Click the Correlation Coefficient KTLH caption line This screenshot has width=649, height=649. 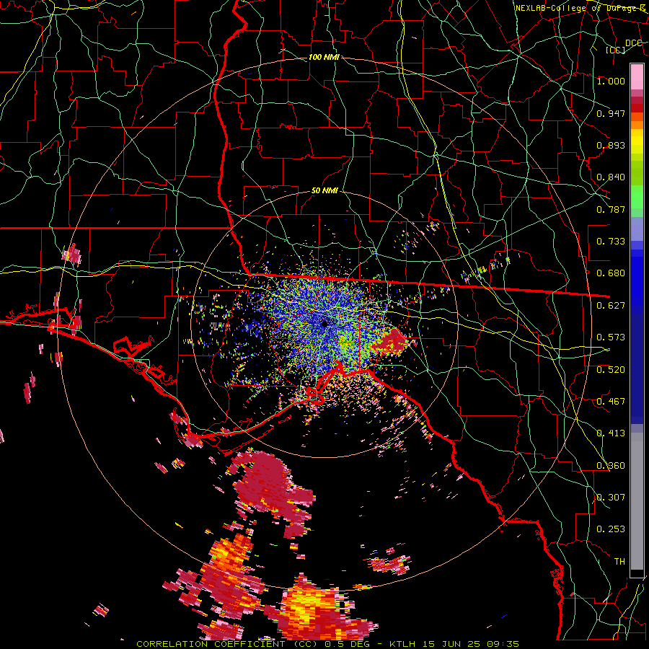tap(327, 644)
